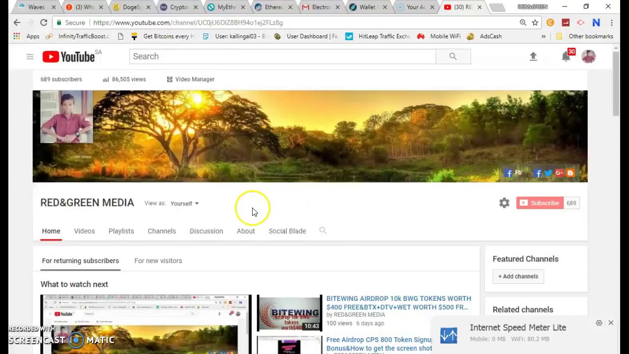
Task: Open the featured video player thumbnail
Action: tap(146, 324)
